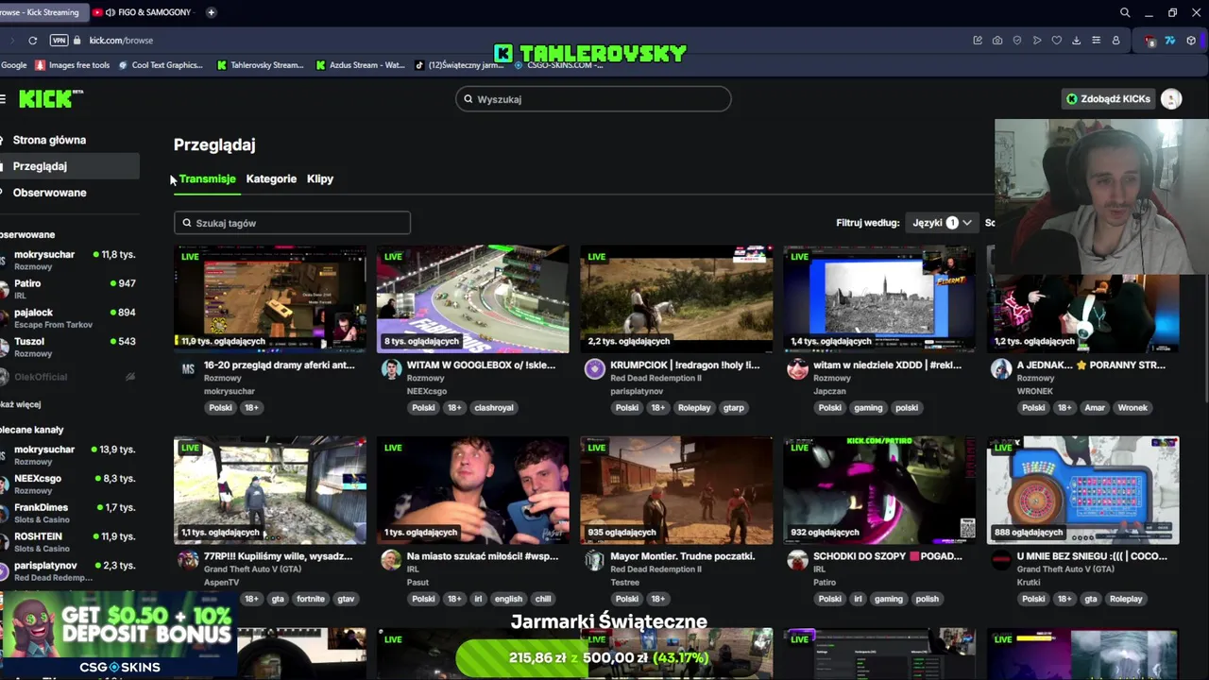Open recommended channel FrankDimes
Image resolution: width=1209 pixels, height=680 pixels.
tap(68, 513)
